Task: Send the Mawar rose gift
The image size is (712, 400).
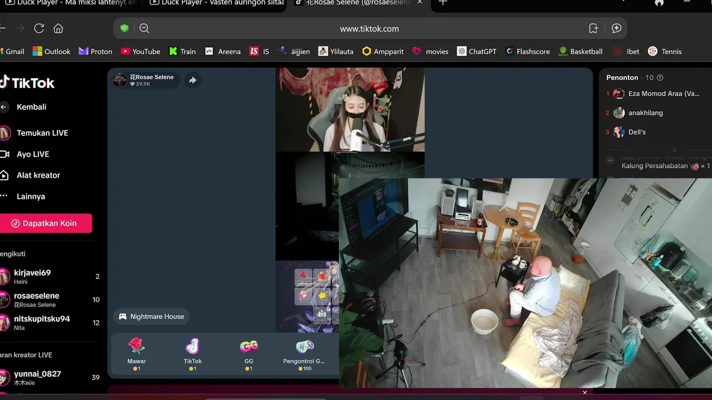Action: tap(136, 354)
